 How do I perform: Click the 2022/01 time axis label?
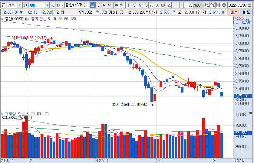click(102, 161)
